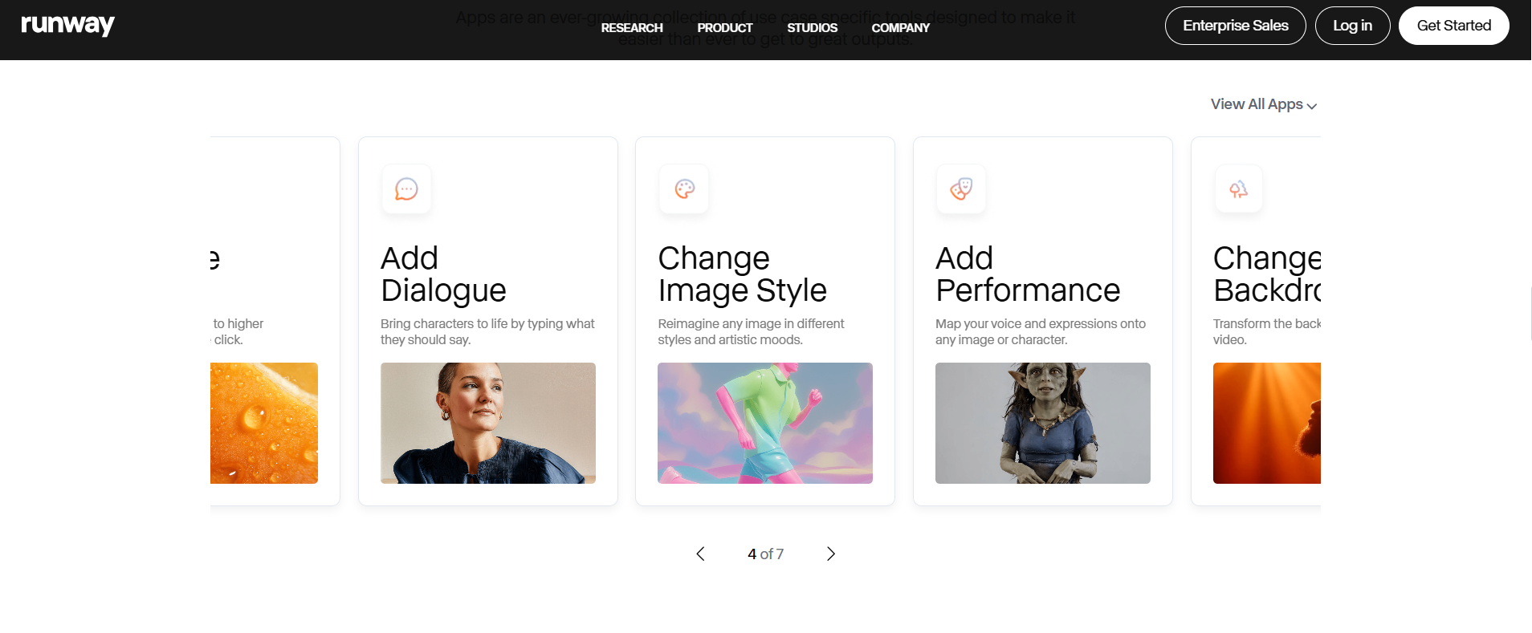Screen dimensions: 1532x633
Task: Open the Add Dialogue card title
Action: coord(443,274)
